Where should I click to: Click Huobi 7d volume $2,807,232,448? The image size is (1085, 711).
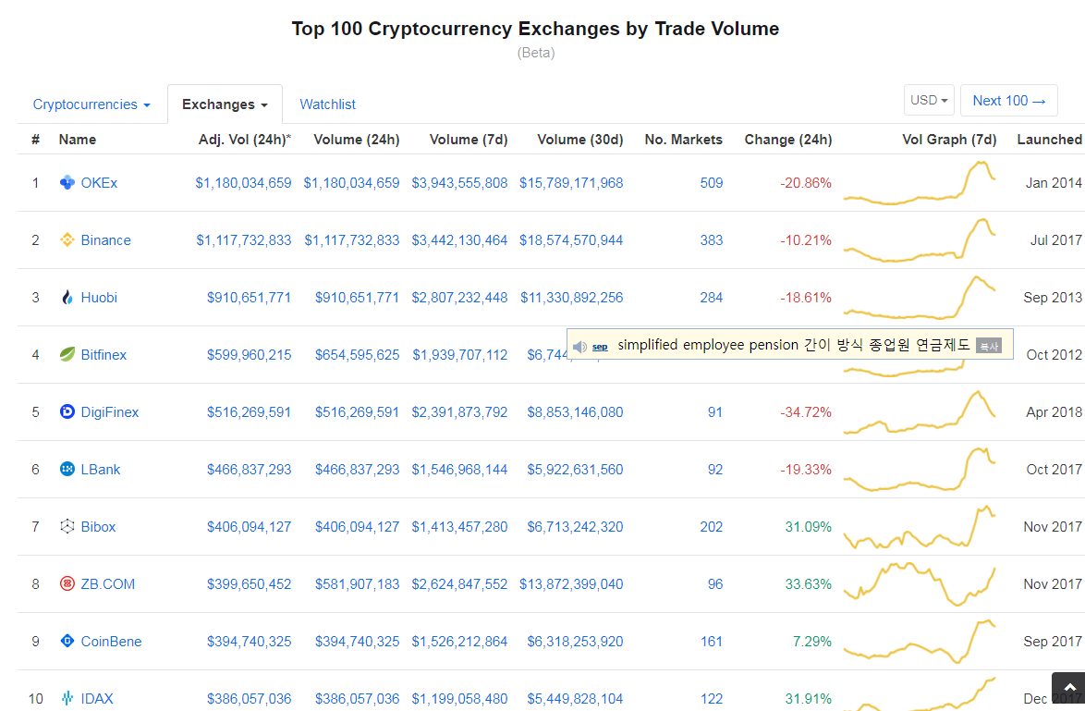point(459,298)
